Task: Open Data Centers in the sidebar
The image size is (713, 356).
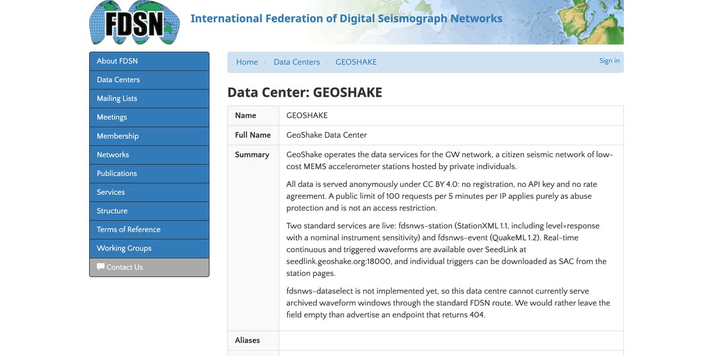Action: click(149, 80)
